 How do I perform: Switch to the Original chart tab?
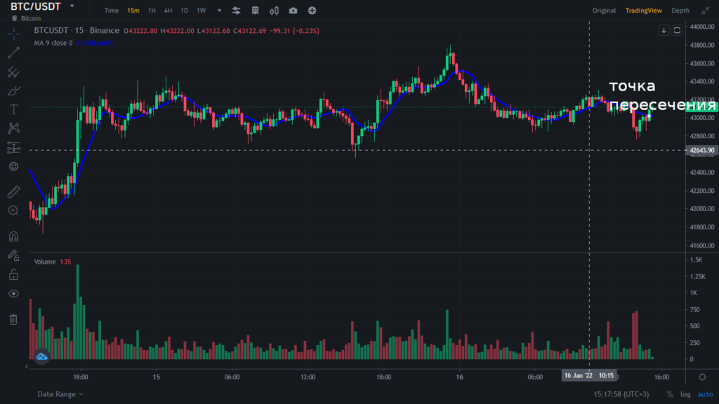click(x=604, y=11)
